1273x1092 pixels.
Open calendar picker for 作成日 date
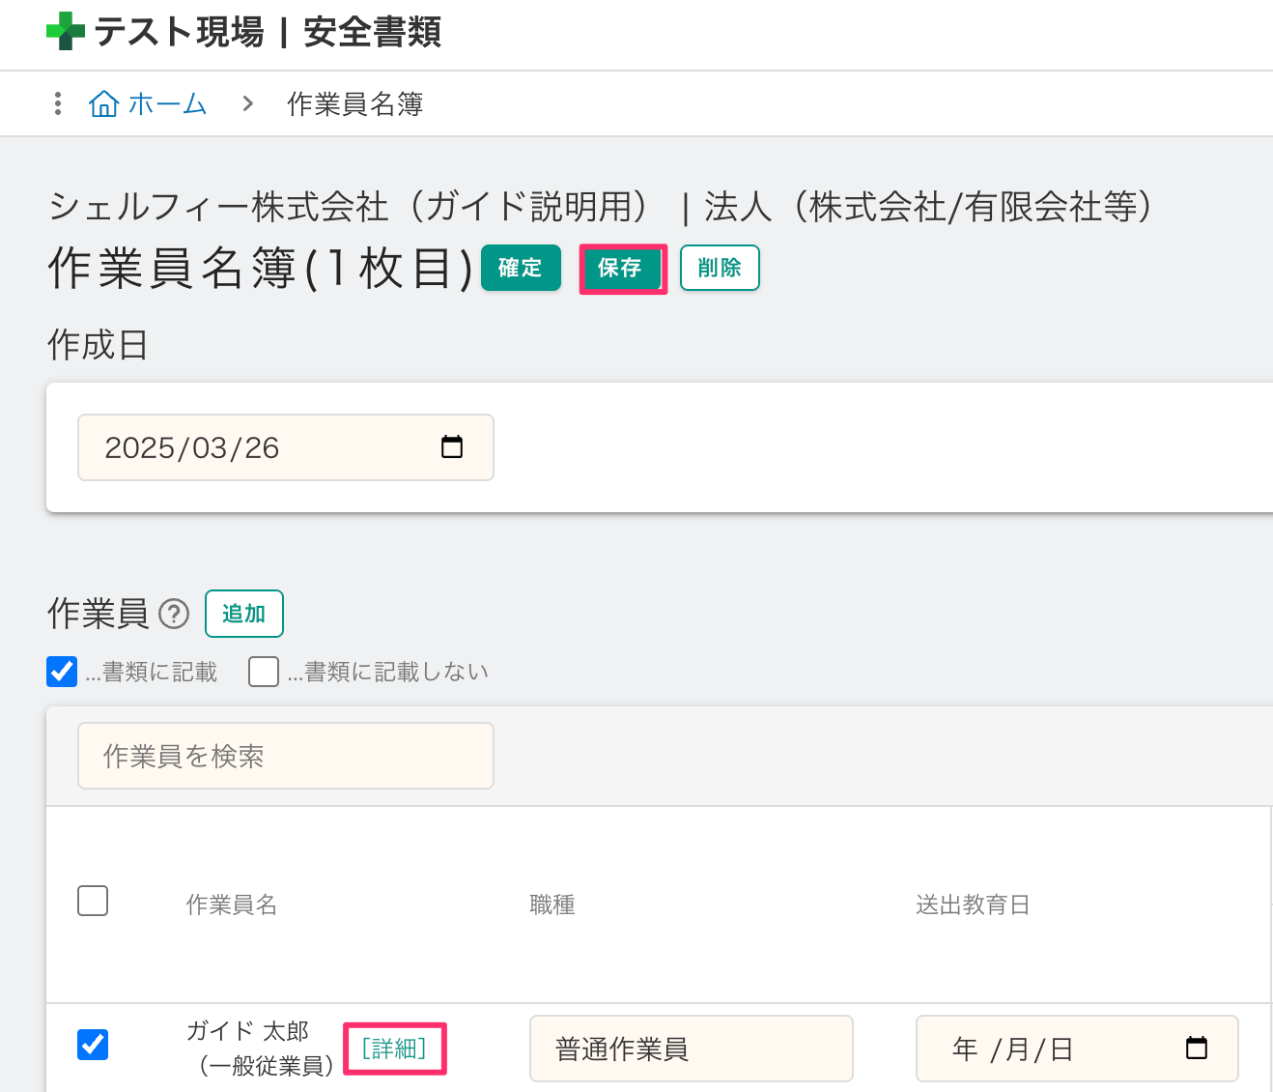click(x=451, y=447)
